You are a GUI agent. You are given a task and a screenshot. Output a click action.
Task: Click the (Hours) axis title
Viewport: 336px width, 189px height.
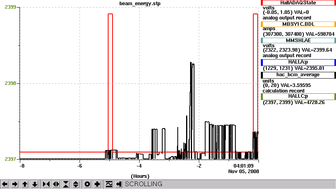140,176
